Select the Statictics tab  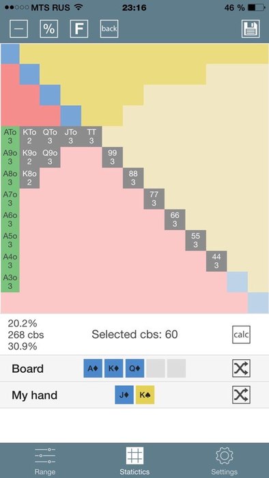click(134, 461)
